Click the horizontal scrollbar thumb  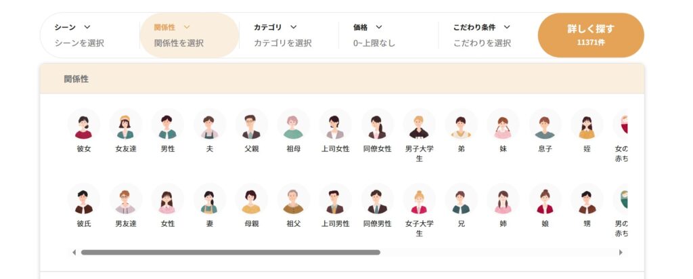pyautogui.click(x=230, y=253)
